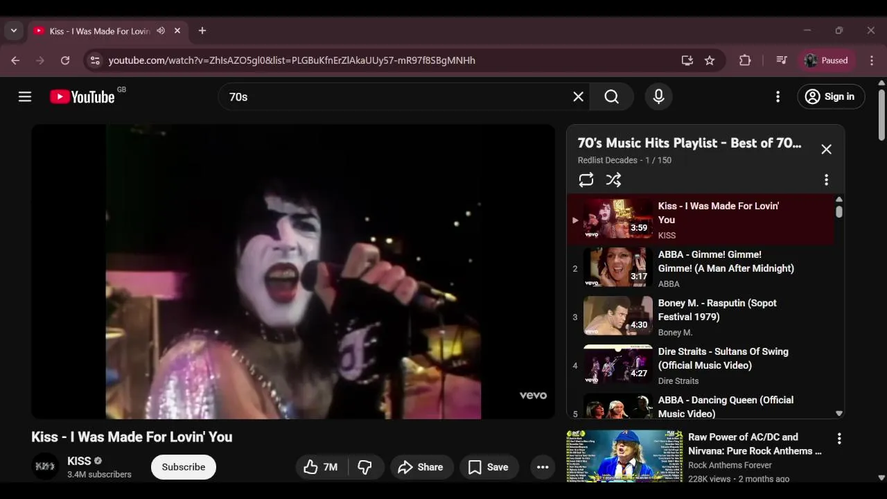The image size is (887, 499).
Task: Open media controls icon in toolbar
Action: click(x=782, y=60)
